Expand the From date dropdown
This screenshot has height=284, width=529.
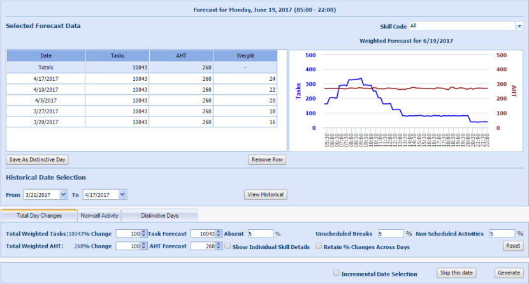point(63,194)
